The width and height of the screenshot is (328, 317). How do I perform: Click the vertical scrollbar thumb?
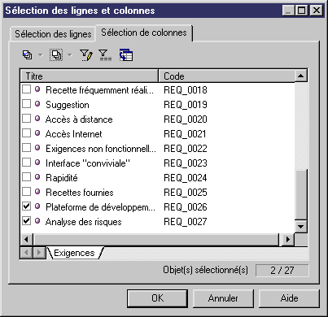(300, 194)
